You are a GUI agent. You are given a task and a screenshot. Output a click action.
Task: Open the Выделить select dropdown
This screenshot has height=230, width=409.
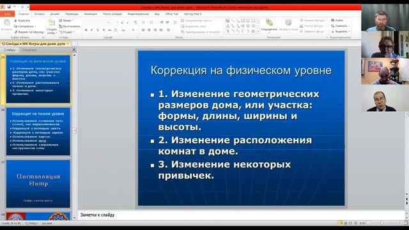(340, 31)
